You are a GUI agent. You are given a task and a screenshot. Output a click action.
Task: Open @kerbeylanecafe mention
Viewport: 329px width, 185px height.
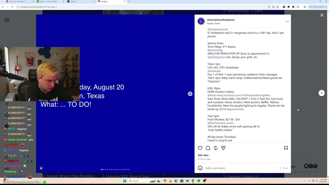pyautogui.click(x=218, y=29)
